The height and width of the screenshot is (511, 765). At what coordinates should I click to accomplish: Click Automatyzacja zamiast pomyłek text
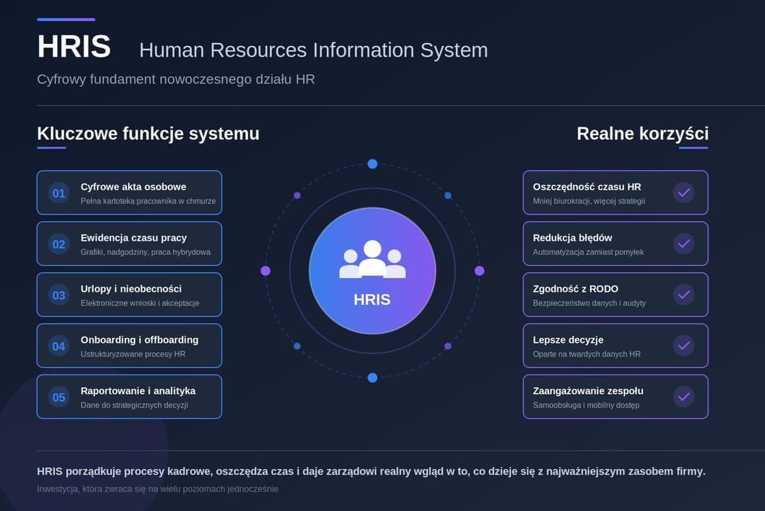pos(589,252)
